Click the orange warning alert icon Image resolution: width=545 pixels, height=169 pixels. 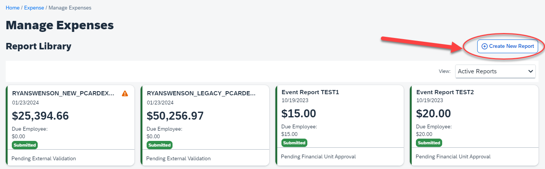pos(125,93)
